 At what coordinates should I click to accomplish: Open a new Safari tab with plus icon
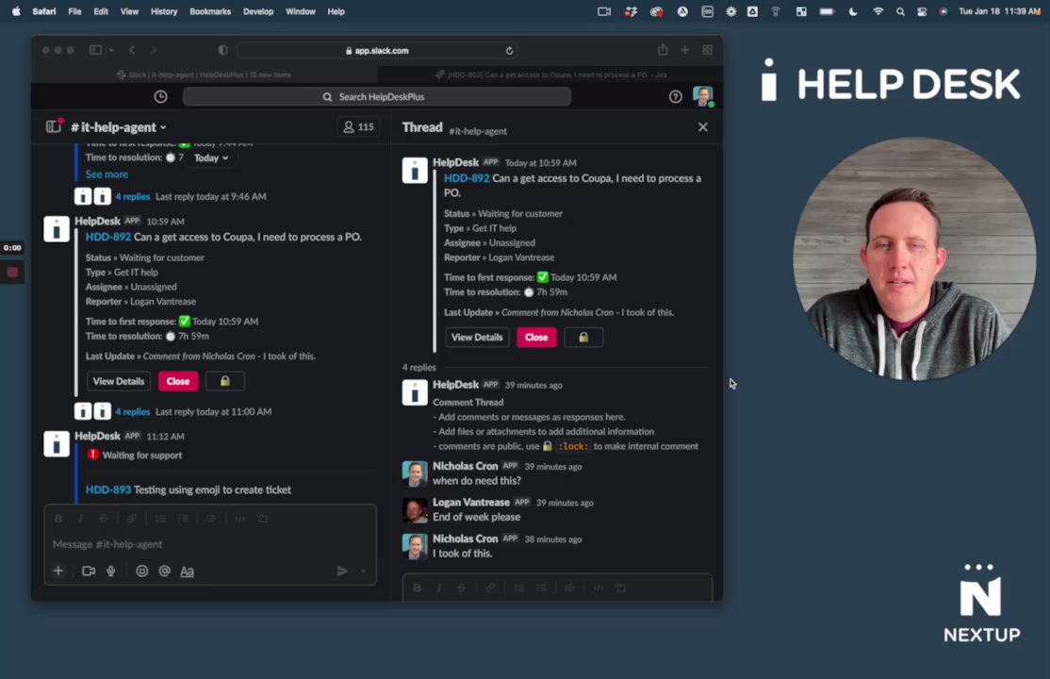[685, 50]
